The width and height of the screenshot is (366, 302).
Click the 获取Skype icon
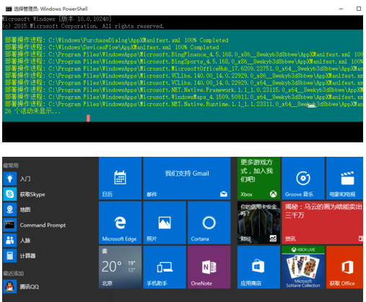tap(10, 194)
